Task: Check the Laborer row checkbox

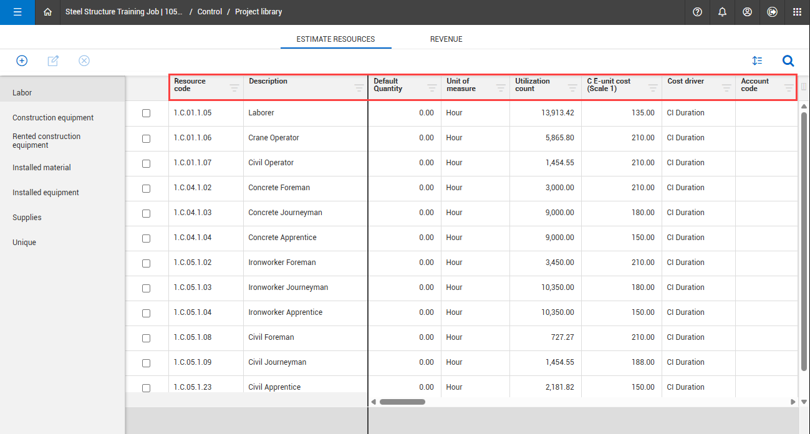Action: (146, 113)
